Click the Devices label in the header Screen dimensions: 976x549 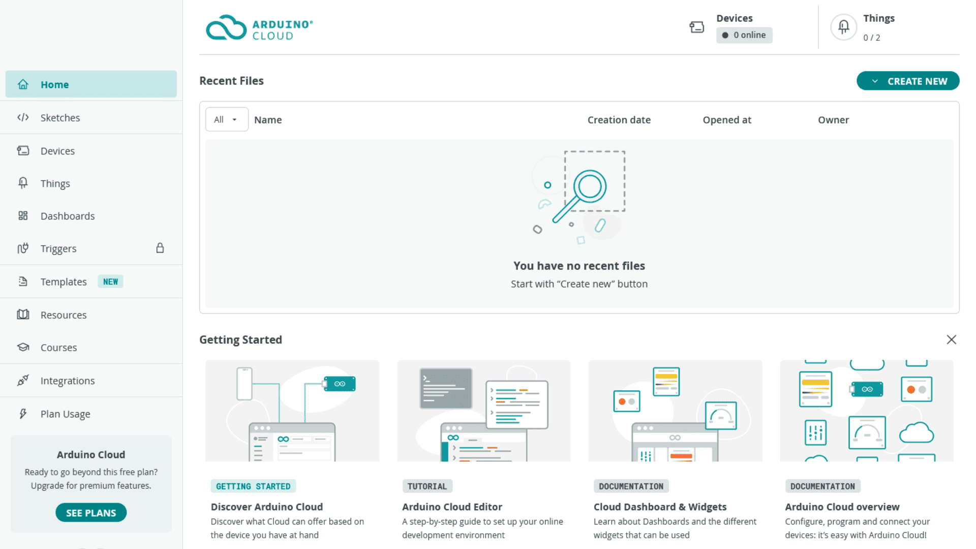pyautogui.click(x=735, y=18)
